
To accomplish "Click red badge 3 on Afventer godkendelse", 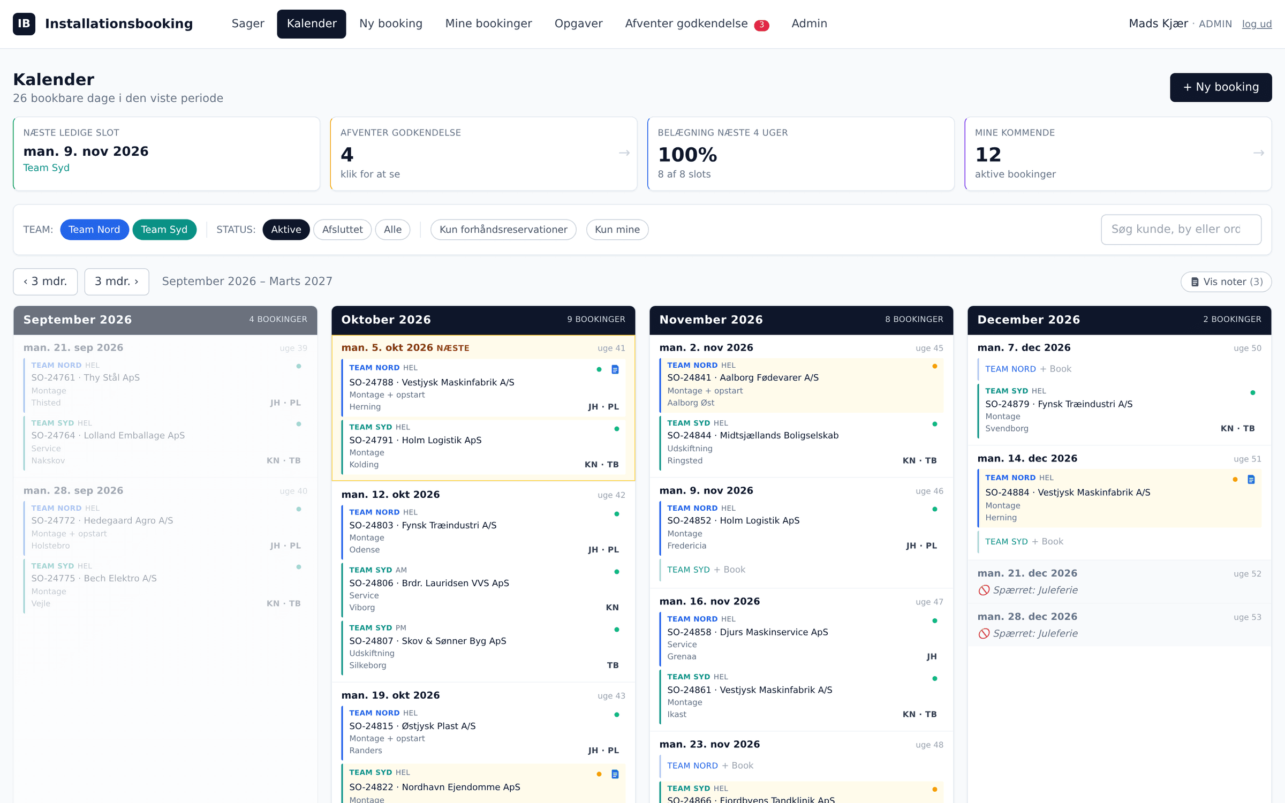I will (x=761, y=25).
